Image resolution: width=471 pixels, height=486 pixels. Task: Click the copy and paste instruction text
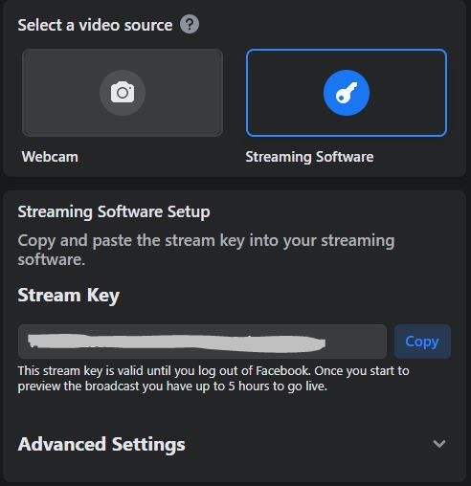point(206,250)
